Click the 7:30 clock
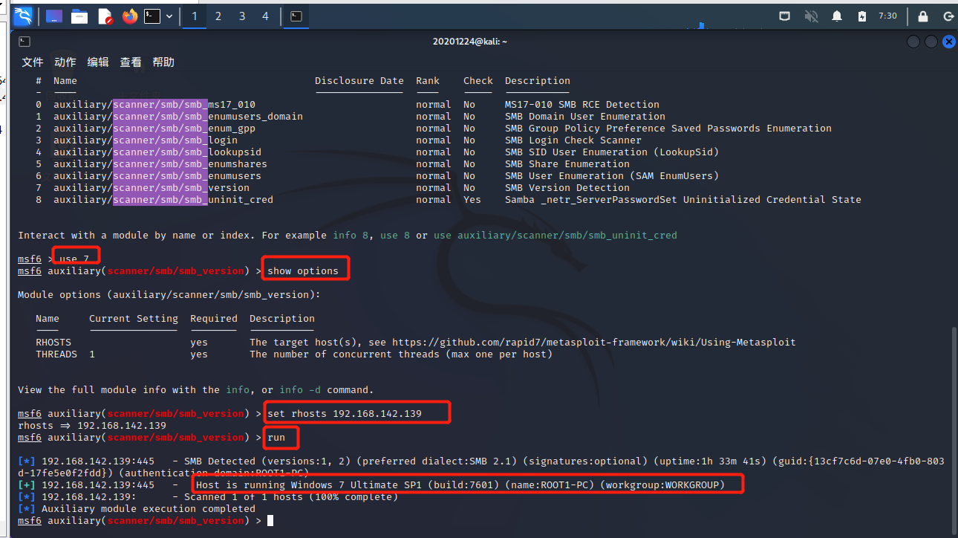The width and height of the screenshot is (958, 538). tap(887, 16)
